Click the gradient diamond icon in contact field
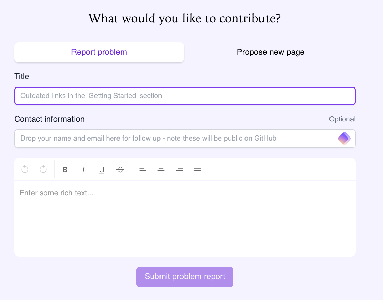383x300 pixels. point(344,139)
